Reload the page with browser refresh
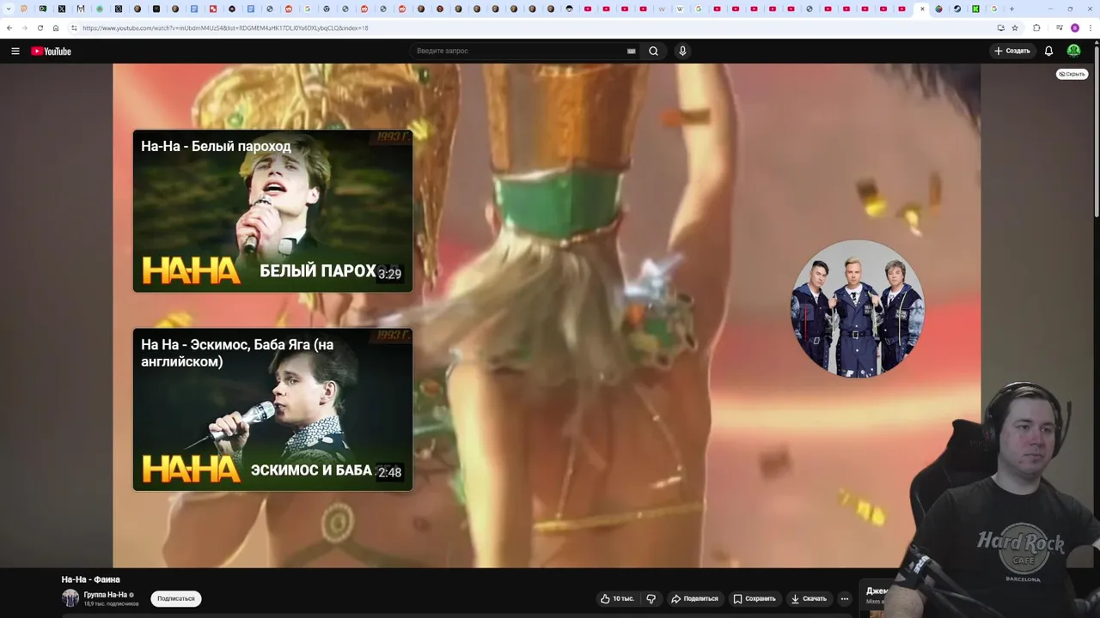The height and width of the screenshot is (618, 1100). coord(40,27)
